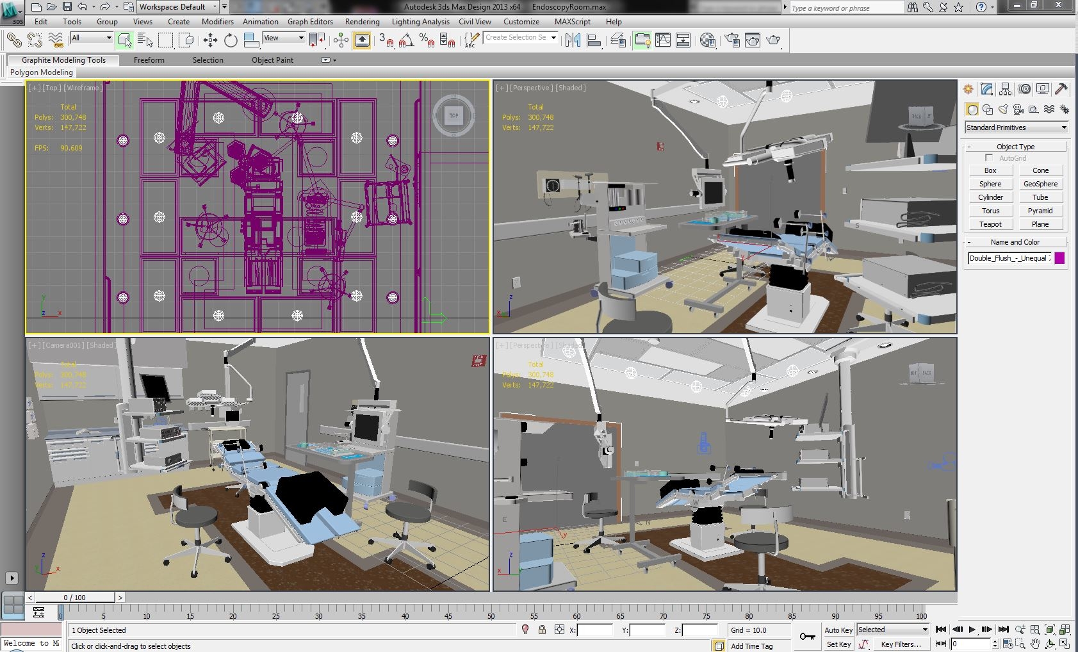Viewport: 1078px width, 652px height.
Task: Open the Standard Primitives dropdown
Action: 1016,127
